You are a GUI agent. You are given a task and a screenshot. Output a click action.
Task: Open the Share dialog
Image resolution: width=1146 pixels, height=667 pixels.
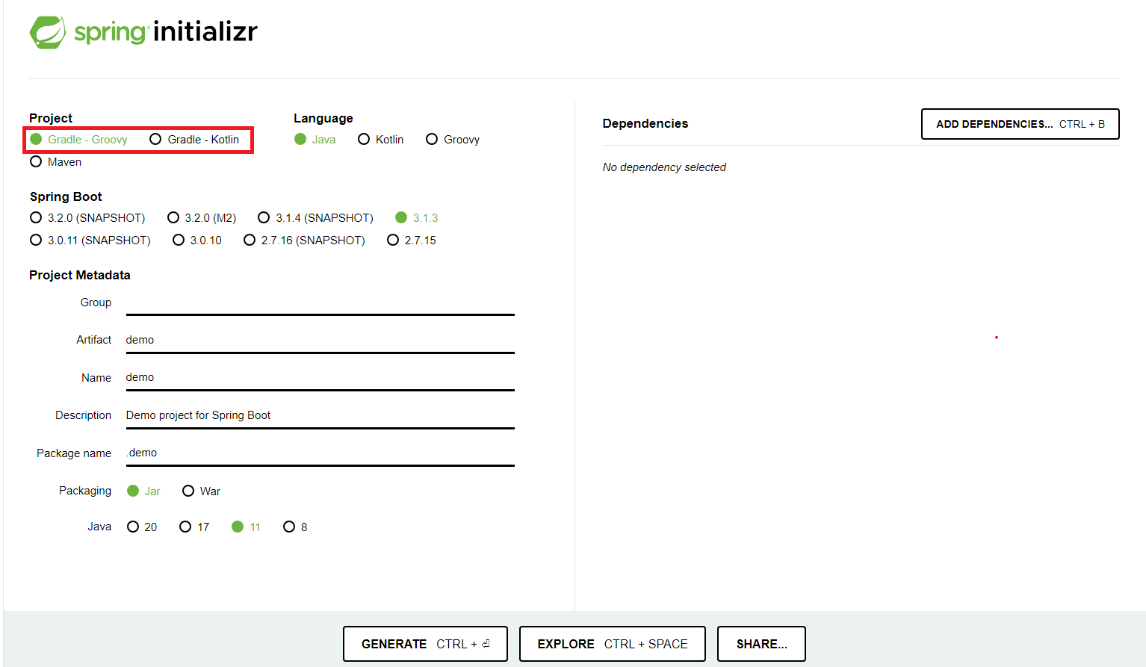click(761, 644)
